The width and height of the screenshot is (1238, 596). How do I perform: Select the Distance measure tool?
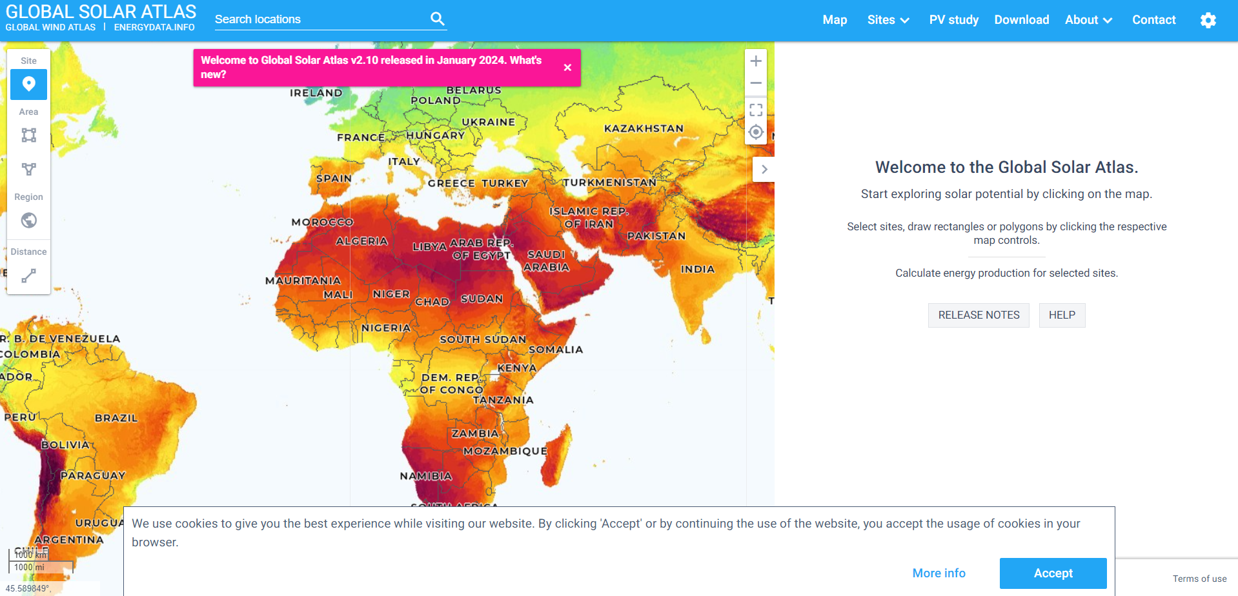[x=28, y=276]
